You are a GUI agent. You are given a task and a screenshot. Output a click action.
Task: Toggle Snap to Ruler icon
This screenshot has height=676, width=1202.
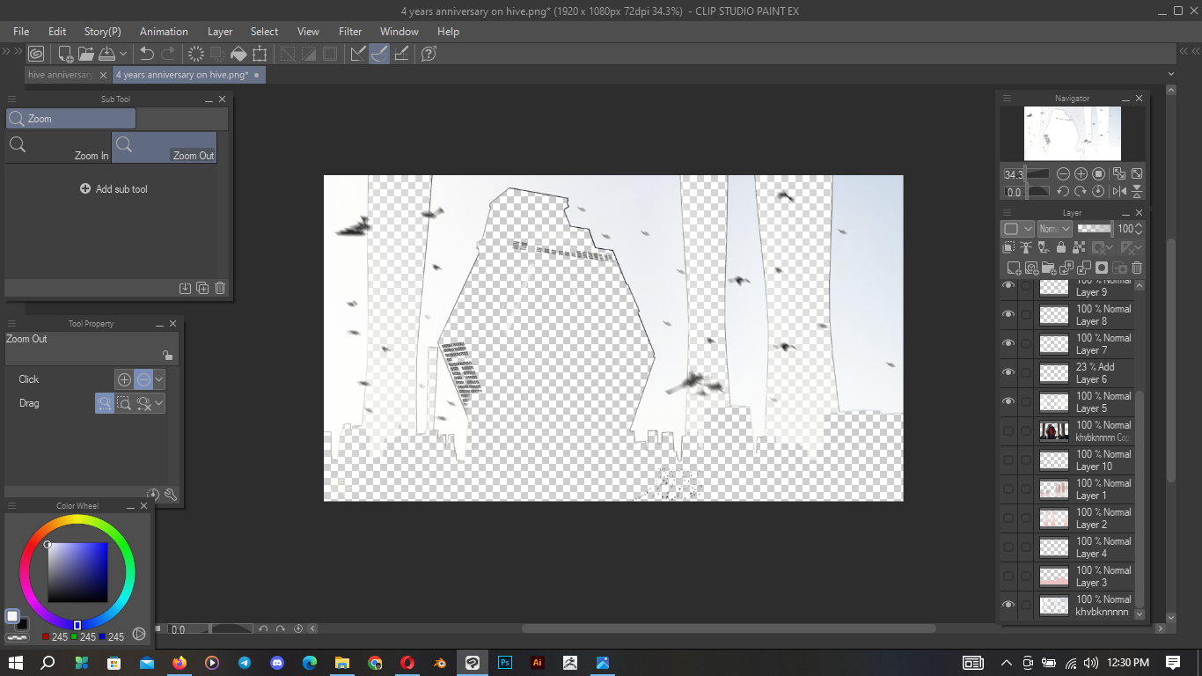358,54
